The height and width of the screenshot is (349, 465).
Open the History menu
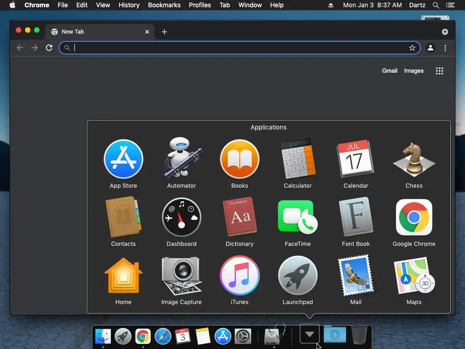(129, 5)
